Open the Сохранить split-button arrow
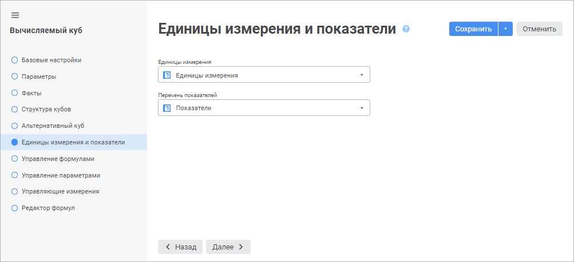 505,29
